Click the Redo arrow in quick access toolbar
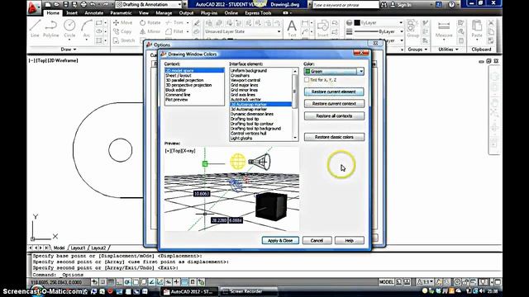 tap(106, 4)
